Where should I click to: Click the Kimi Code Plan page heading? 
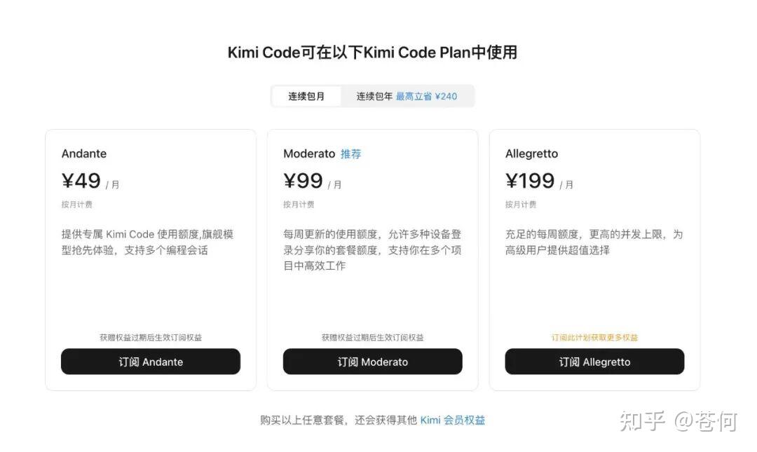click(372, 53)
